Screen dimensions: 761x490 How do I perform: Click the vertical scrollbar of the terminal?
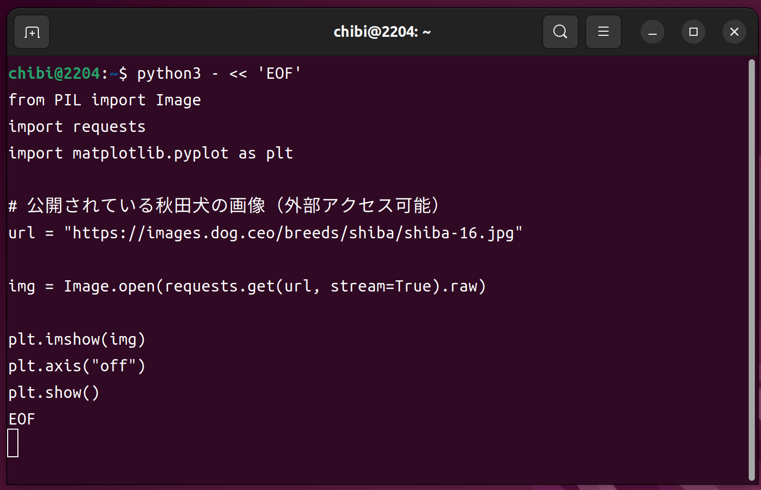click(751, 270)
